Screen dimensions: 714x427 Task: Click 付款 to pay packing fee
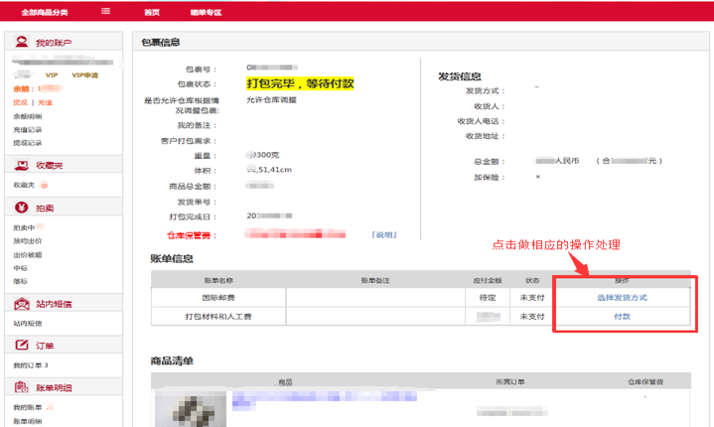coord(622,316)
